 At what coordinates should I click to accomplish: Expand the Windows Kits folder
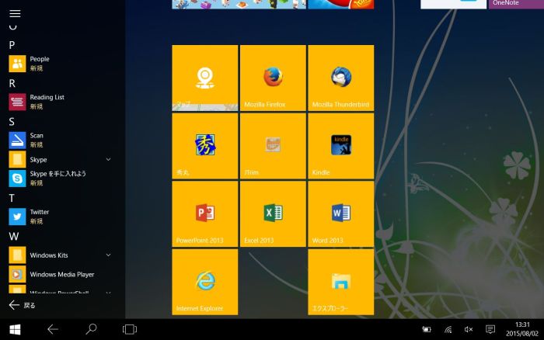pyautogui.click(x=108, y=255)
